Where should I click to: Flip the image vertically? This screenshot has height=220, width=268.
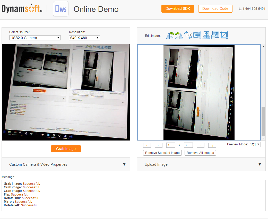206,35
